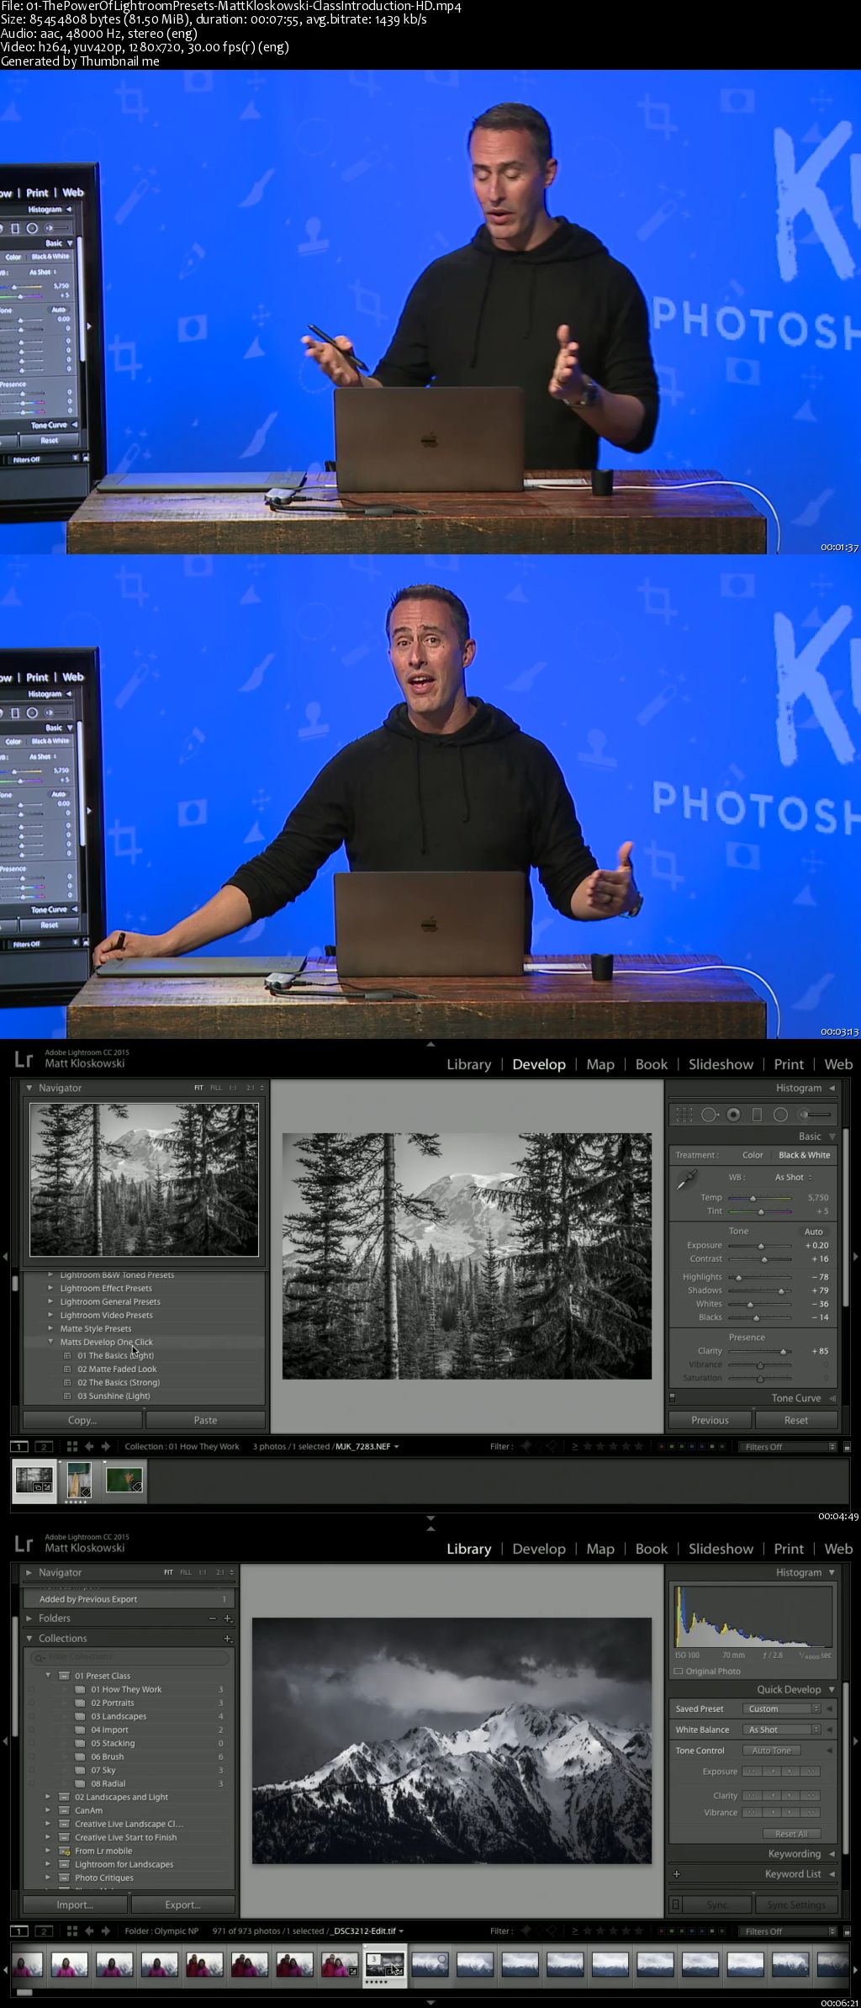861x2008 pixels.
Task: Select the Adjustment Brush tool
Action: (815, 1115)
